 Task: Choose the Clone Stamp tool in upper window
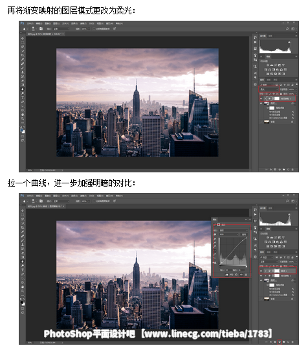[23, 72]
